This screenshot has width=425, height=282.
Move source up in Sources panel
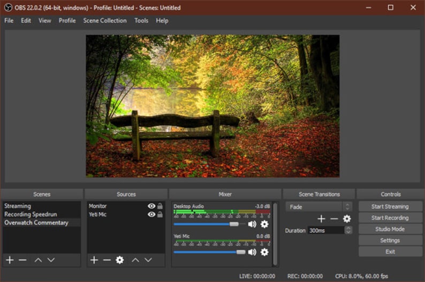135,260
